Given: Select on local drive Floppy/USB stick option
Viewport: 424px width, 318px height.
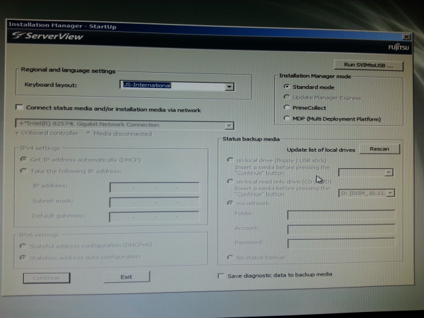Looking at the screenshot, I should (230, 160).
